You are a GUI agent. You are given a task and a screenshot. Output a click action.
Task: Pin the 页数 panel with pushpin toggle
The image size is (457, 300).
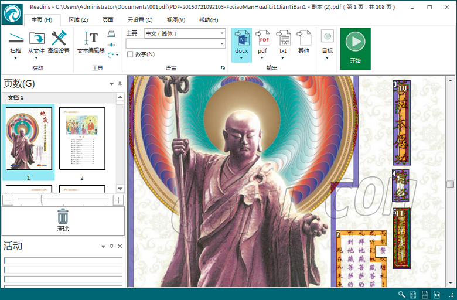(120, 84)
